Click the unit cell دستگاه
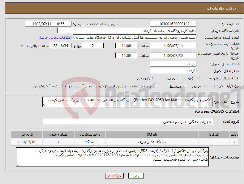This screenshot has width=244, height=184. click(x=90, y=142)
